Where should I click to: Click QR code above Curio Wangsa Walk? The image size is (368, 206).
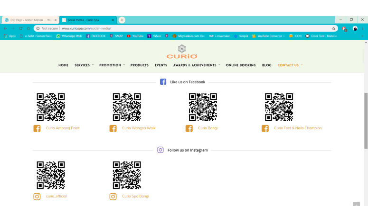(127, 107)
